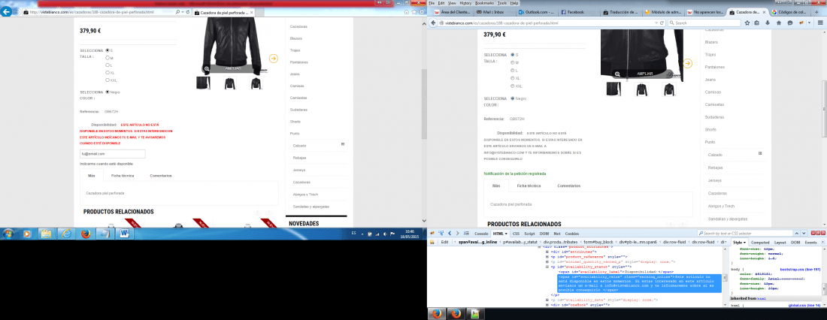Viewport: 827px width, 320px height.
Task: Expand p availability_date node in Firebug
Action: [547, 300]
